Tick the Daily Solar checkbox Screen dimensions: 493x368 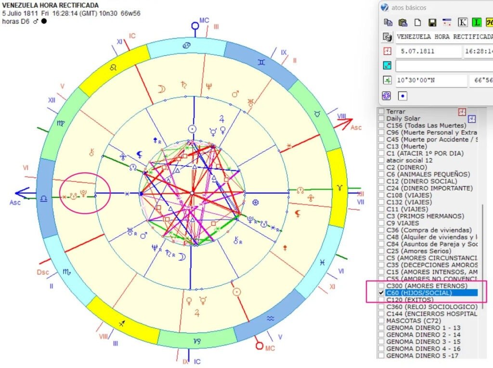(381, 118)
